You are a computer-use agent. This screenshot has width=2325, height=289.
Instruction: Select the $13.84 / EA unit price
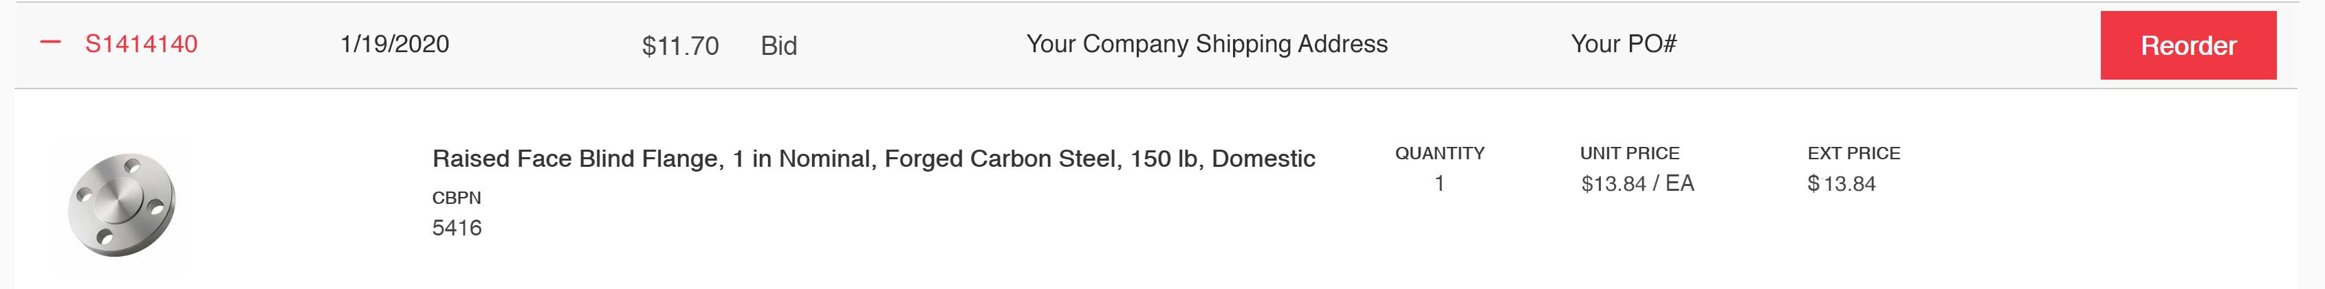click(x=1637, y=184)
